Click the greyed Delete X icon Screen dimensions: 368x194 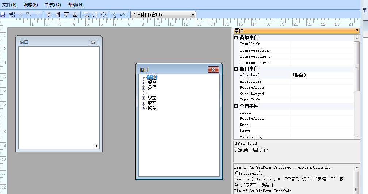20,15
